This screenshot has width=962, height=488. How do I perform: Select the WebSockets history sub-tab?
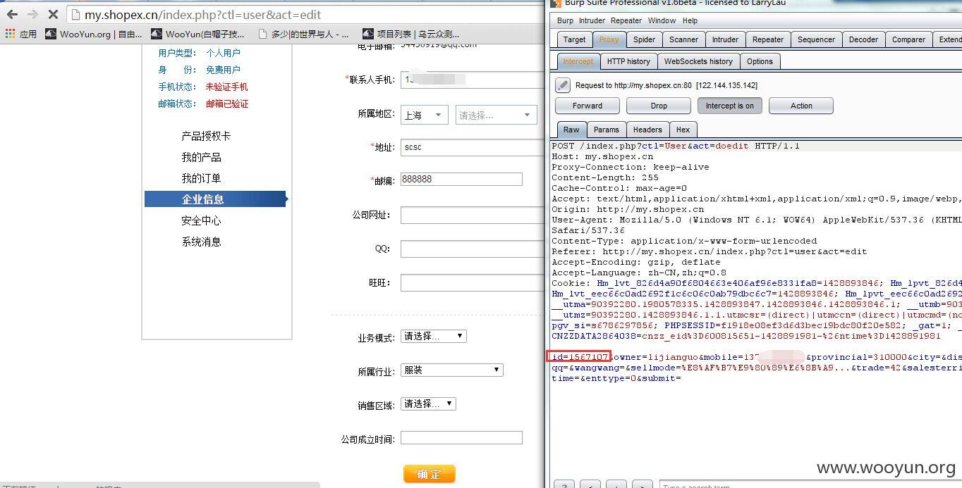pos(698,61)
